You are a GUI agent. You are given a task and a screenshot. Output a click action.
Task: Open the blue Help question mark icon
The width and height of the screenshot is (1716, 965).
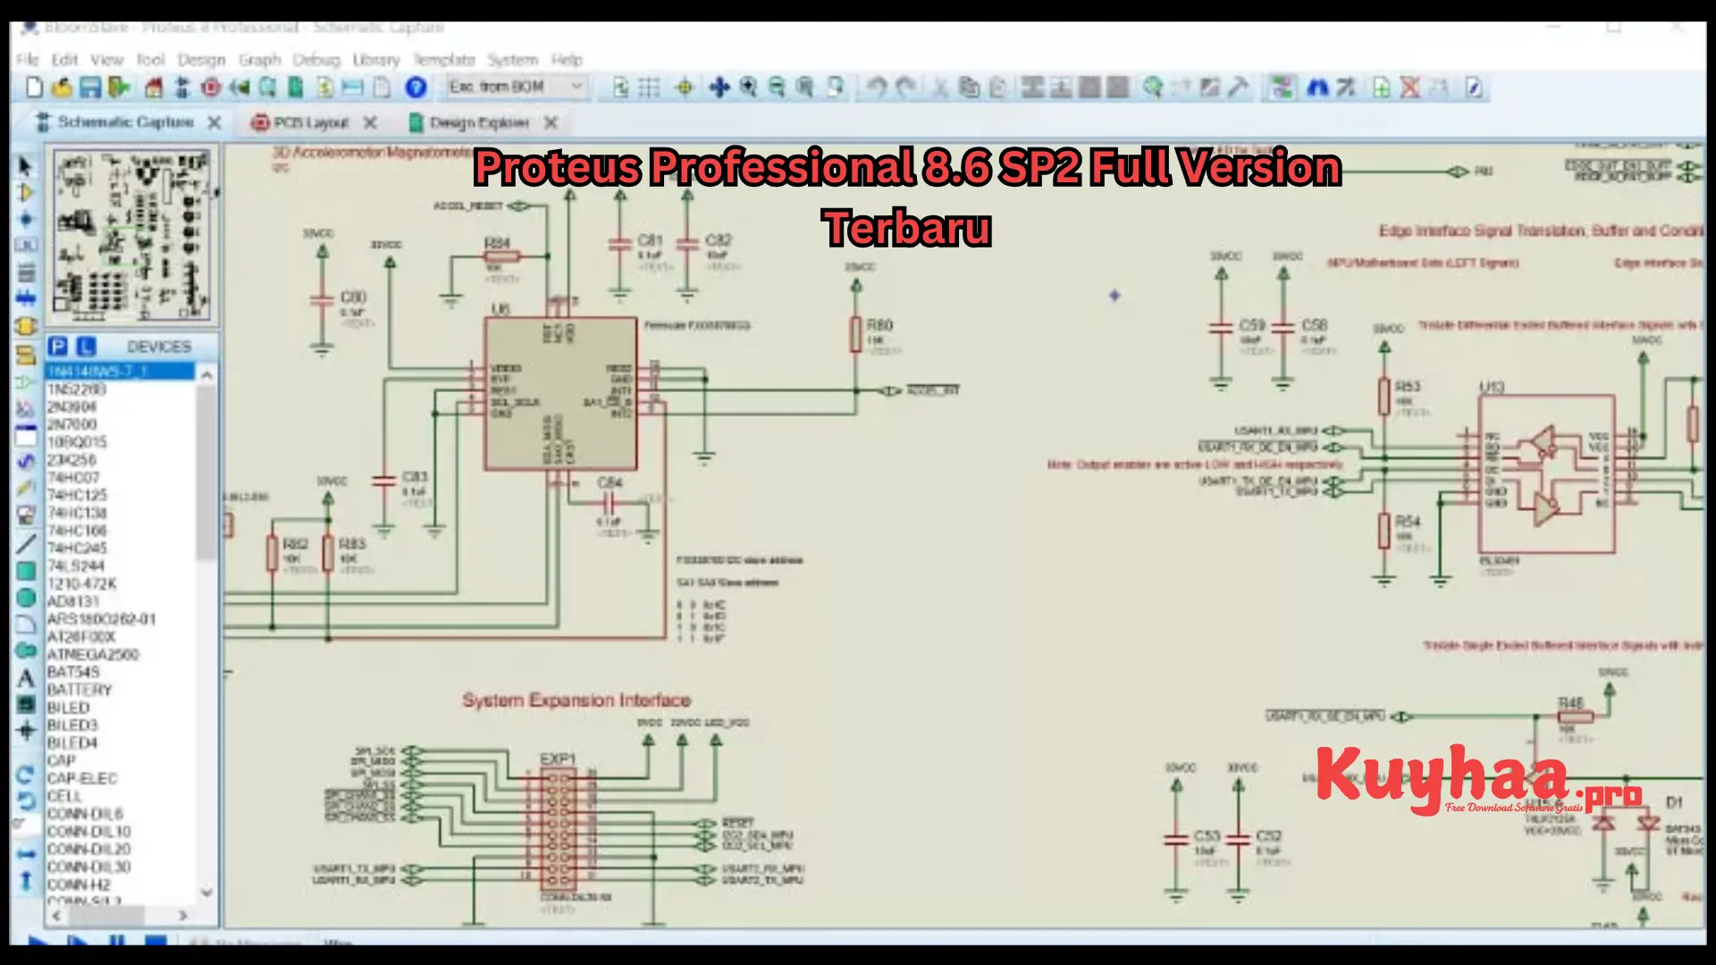(x=416, y=88)
